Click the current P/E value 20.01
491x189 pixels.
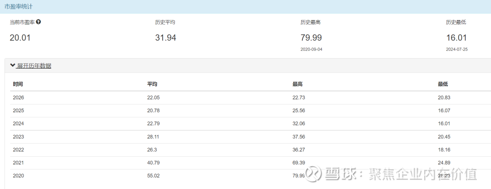tap(20, 38)
